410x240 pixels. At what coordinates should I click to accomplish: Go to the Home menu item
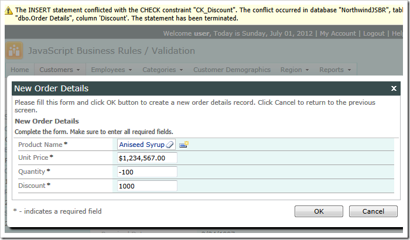(x=20, y=70)
